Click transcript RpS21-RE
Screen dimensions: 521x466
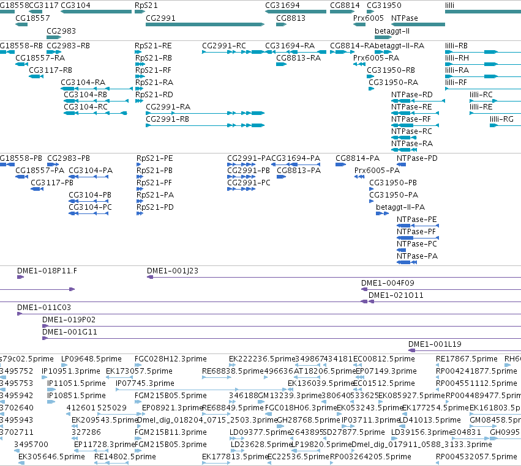pos(153,45)
